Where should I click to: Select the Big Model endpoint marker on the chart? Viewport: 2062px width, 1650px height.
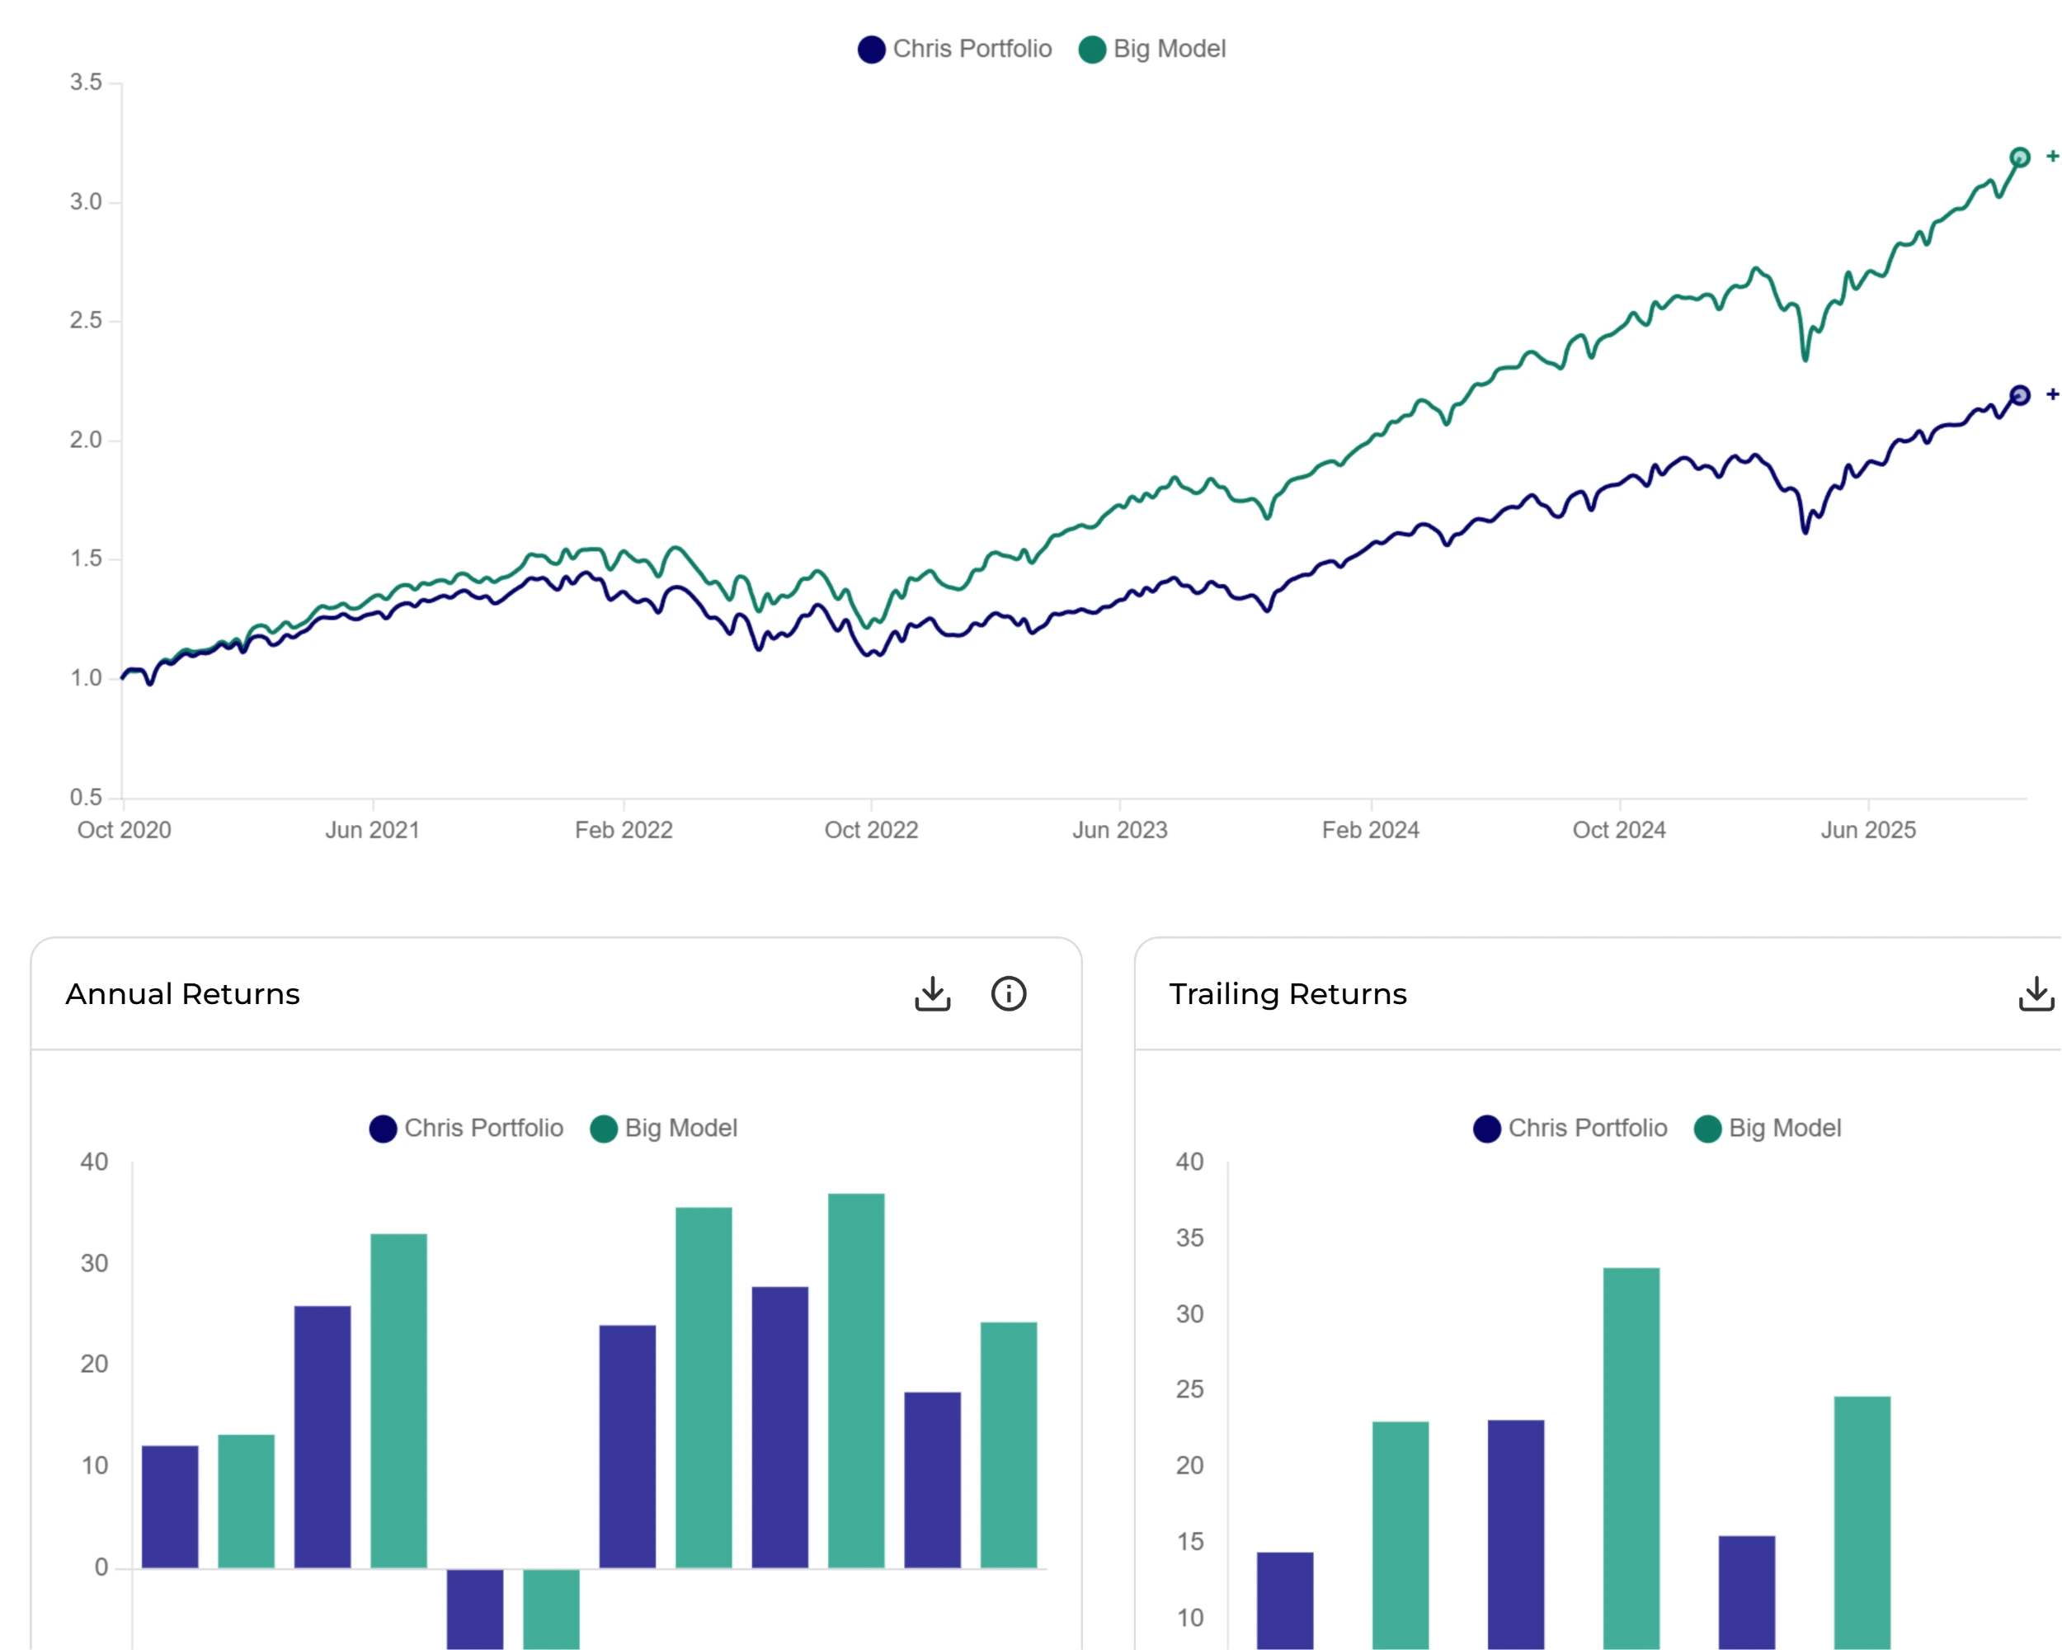pos(2018,156)
